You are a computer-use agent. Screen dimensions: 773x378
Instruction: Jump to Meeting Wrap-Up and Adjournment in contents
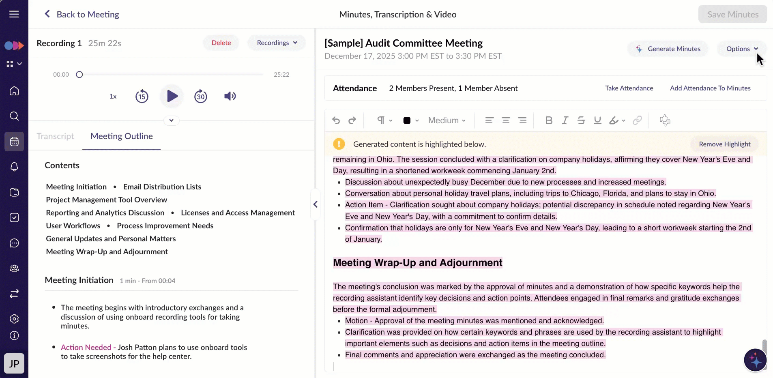point(107,252)
